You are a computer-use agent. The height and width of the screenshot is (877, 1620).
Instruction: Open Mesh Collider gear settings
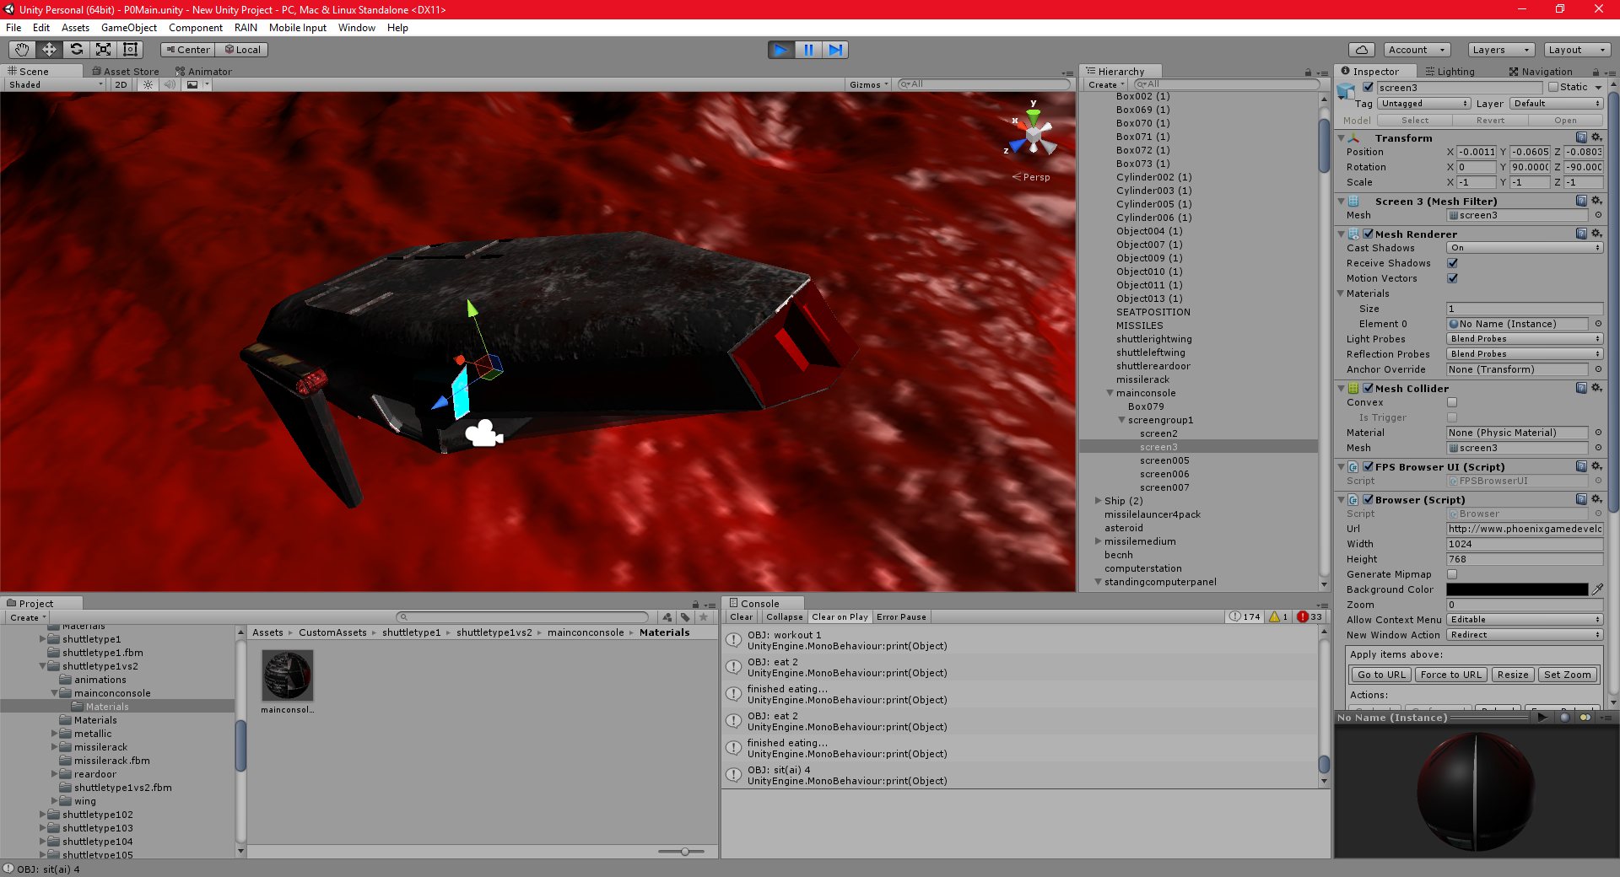(x=1596, y=388)
